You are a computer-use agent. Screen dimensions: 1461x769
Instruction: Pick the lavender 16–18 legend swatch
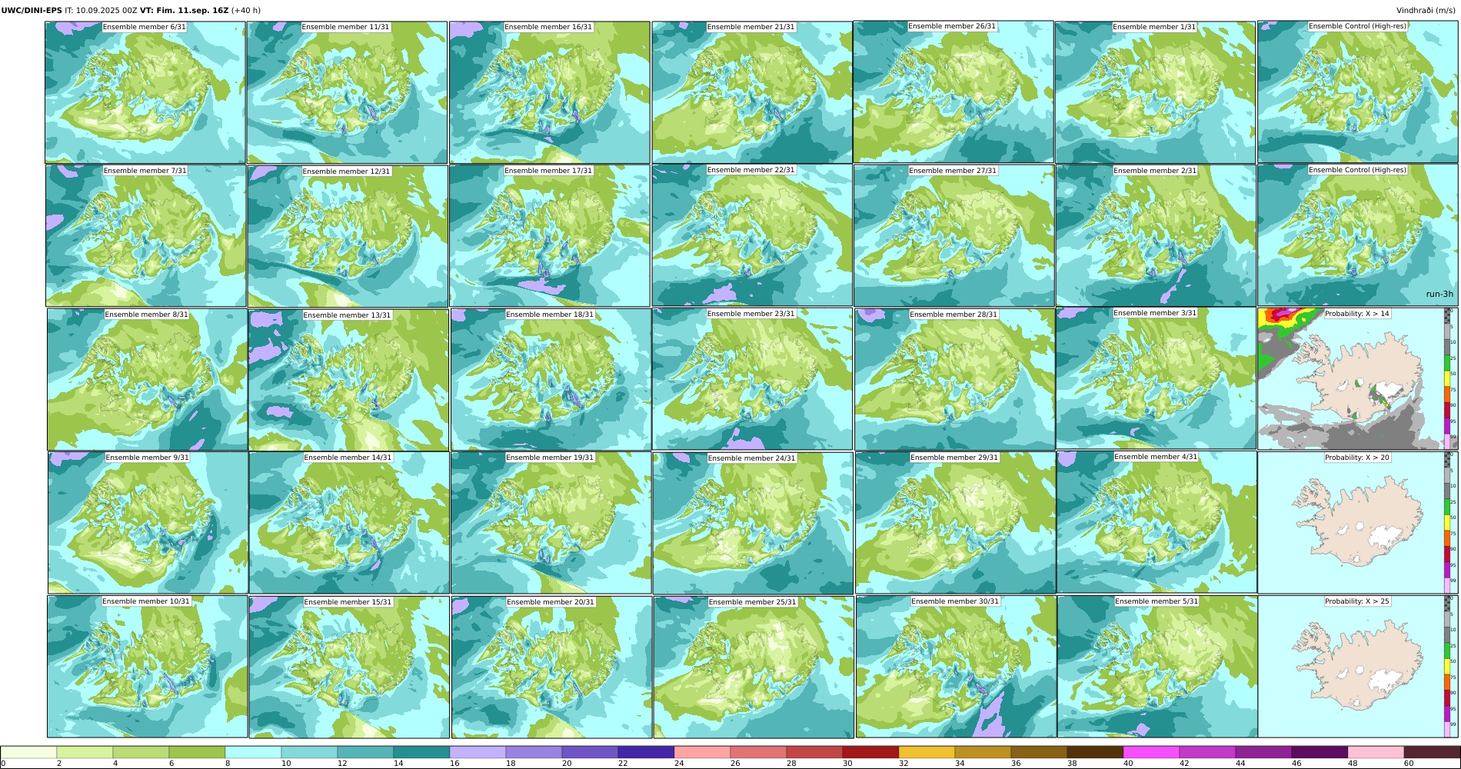click(478, 752)
